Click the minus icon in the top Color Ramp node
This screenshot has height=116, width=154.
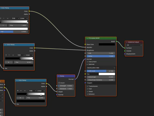point(4,18)
